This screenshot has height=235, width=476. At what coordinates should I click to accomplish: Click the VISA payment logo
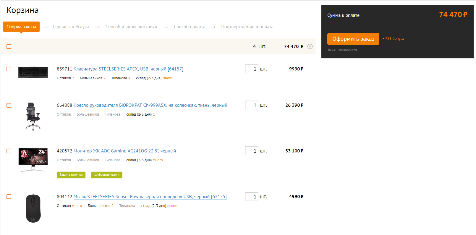331,50
